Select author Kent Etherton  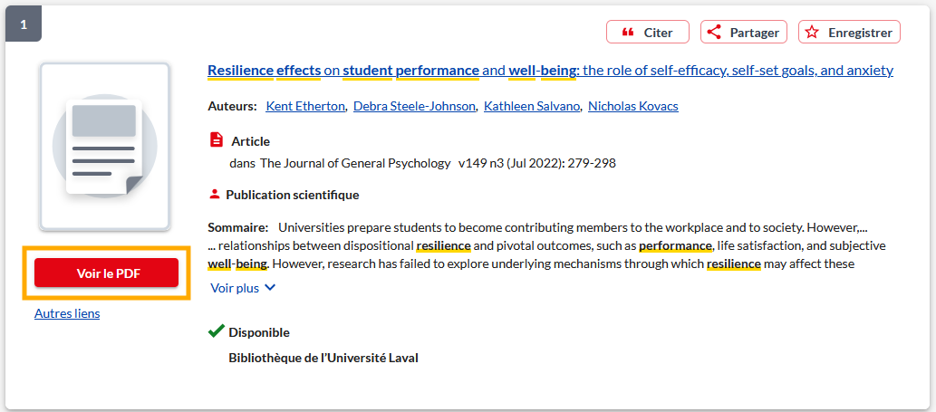point(305,106)
